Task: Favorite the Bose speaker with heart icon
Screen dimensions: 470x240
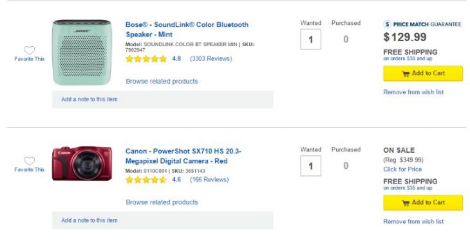Action: click(x=30, y=50)
